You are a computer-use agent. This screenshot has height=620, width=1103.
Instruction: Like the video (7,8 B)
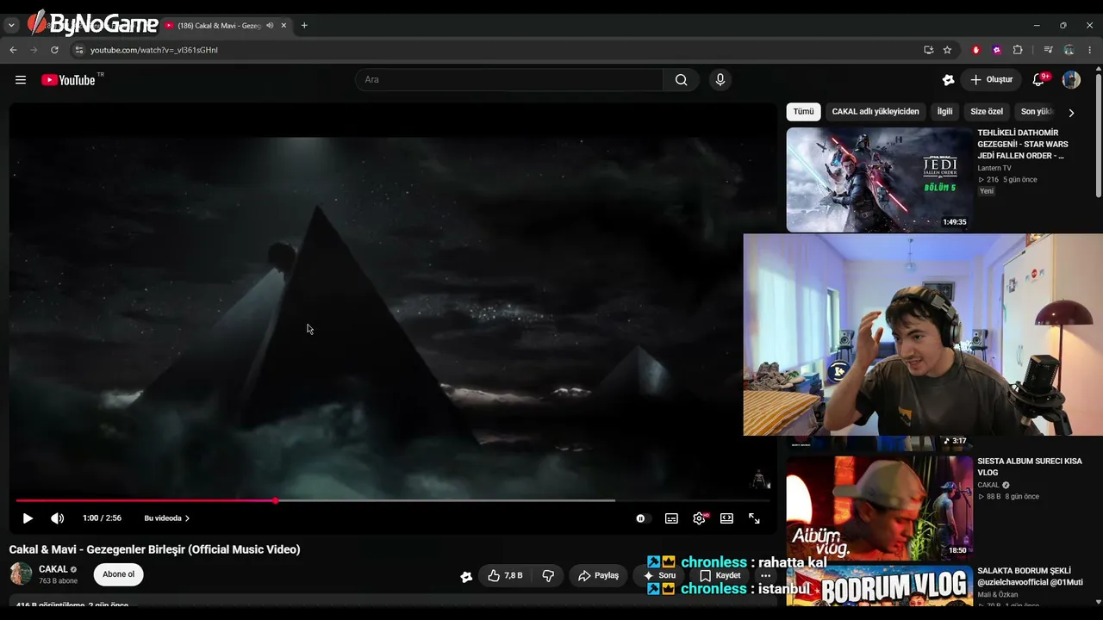[x=505, y=575]
